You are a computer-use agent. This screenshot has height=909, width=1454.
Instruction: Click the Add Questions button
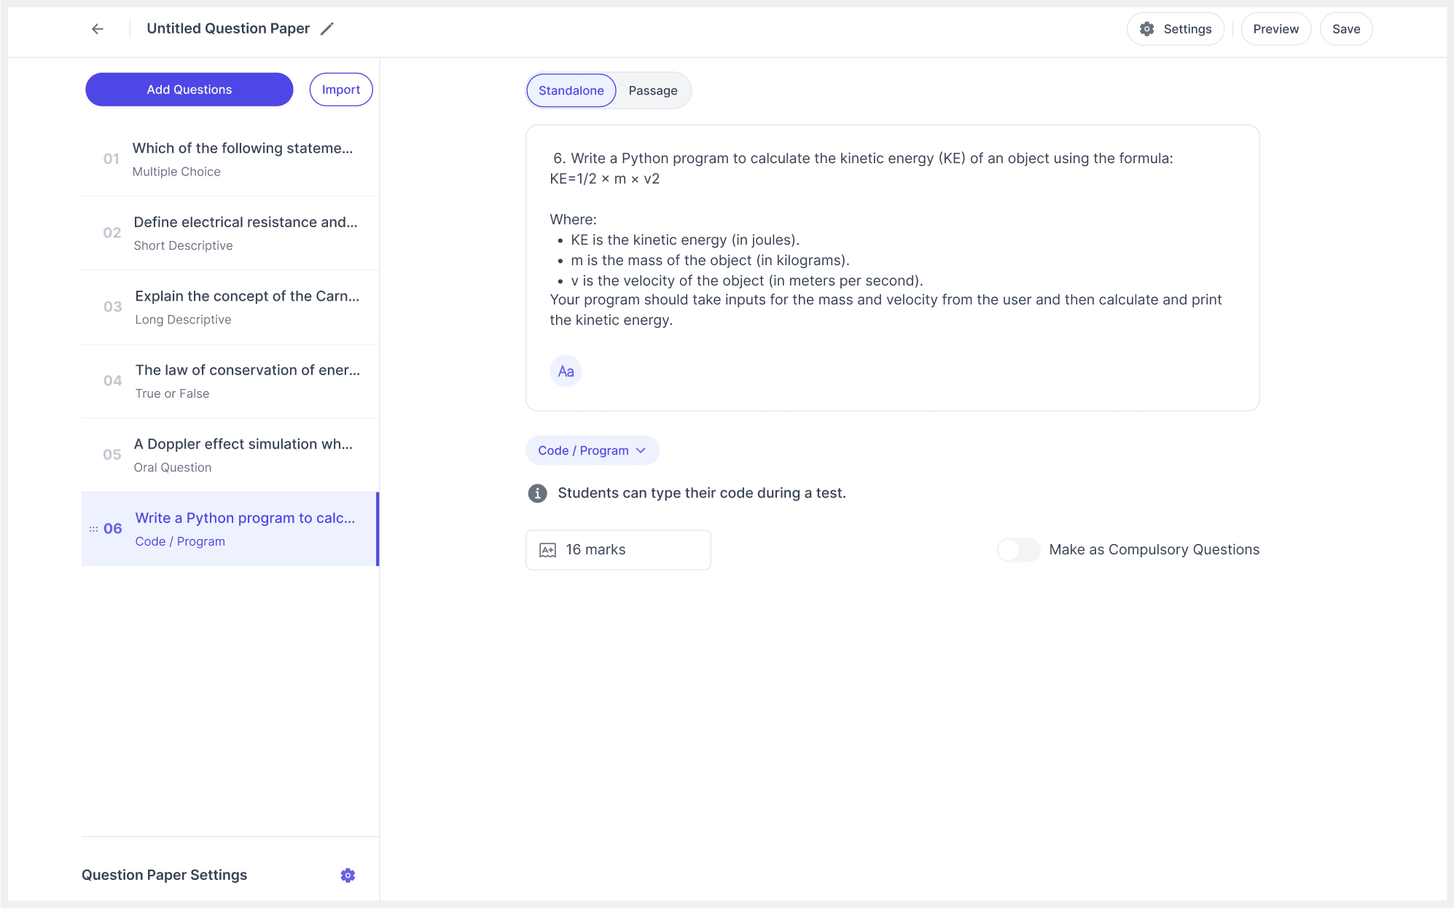coord(189,90)
